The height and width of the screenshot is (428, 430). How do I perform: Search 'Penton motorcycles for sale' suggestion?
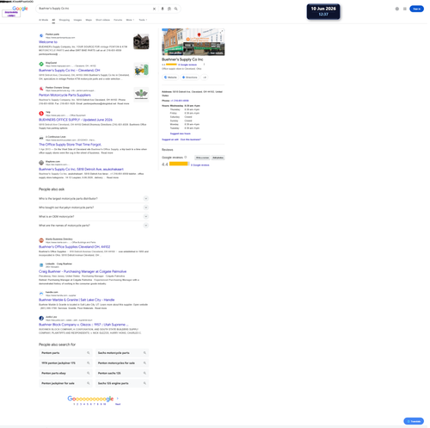coord(122,363)
